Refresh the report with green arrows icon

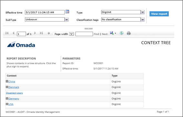[121, 33]
